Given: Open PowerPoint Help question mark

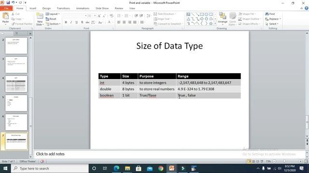Looking at the screenshot, I should (307, 8).
